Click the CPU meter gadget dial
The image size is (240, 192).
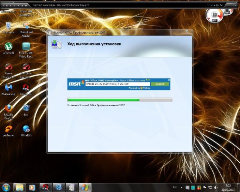214,15
